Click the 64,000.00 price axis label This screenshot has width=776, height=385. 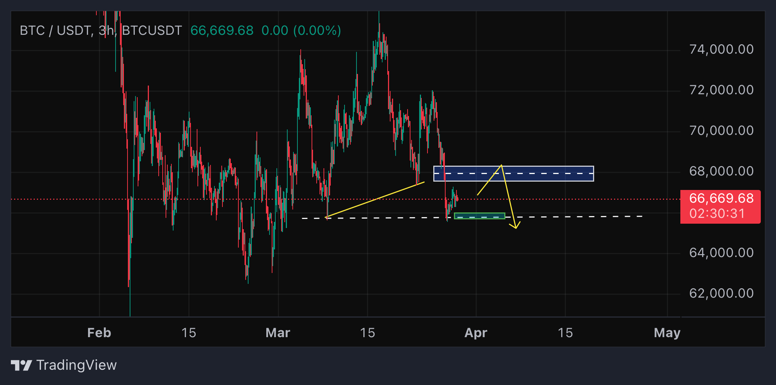click(x=721, y=253)
